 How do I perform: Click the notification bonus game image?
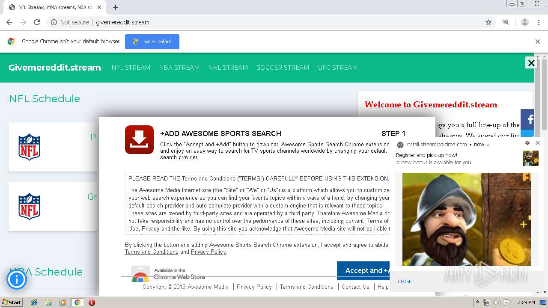coord(467,219)
